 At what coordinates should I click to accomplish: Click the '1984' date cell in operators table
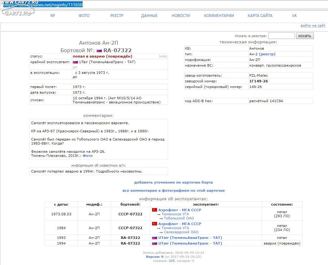[x=61, y=228]
